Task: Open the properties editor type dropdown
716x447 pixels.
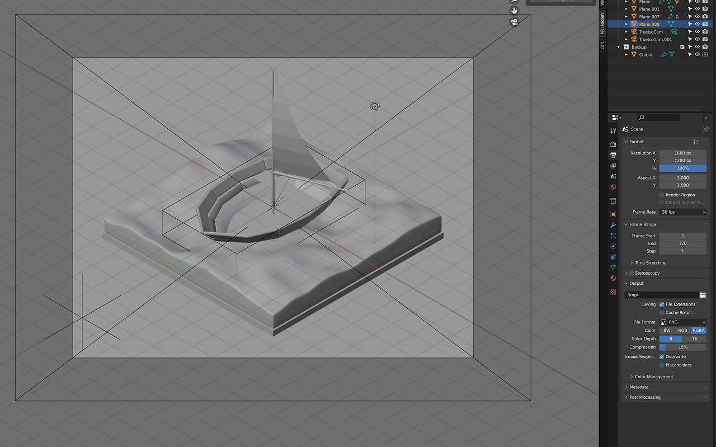Action: 616,117
